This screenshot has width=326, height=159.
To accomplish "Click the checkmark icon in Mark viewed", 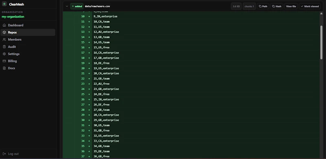I will [302, 6].
